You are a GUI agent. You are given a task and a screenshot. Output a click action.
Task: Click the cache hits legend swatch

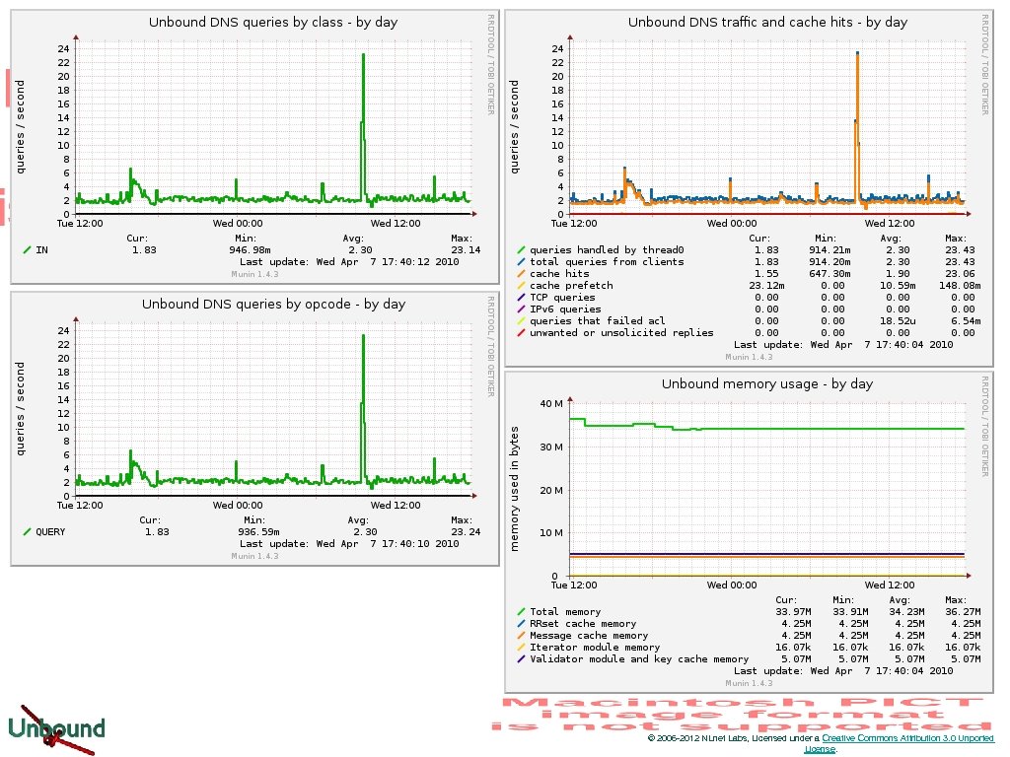[x=521, y=274]
